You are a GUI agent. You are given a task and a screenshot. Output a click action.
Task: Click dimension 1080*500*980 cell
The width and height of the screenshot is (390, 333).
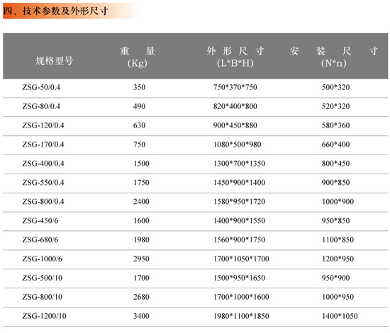[238, 145]
